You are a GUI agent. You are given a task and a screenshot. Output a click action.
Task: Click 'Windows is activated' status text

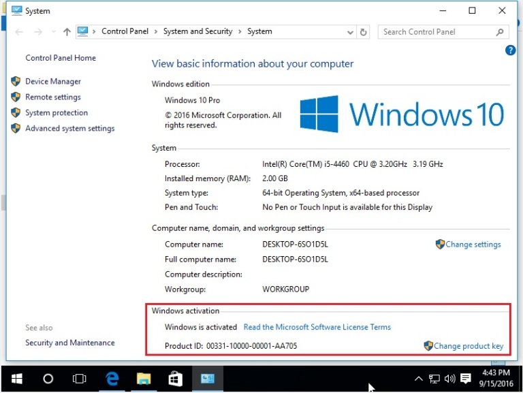click(x=200, y=328)
